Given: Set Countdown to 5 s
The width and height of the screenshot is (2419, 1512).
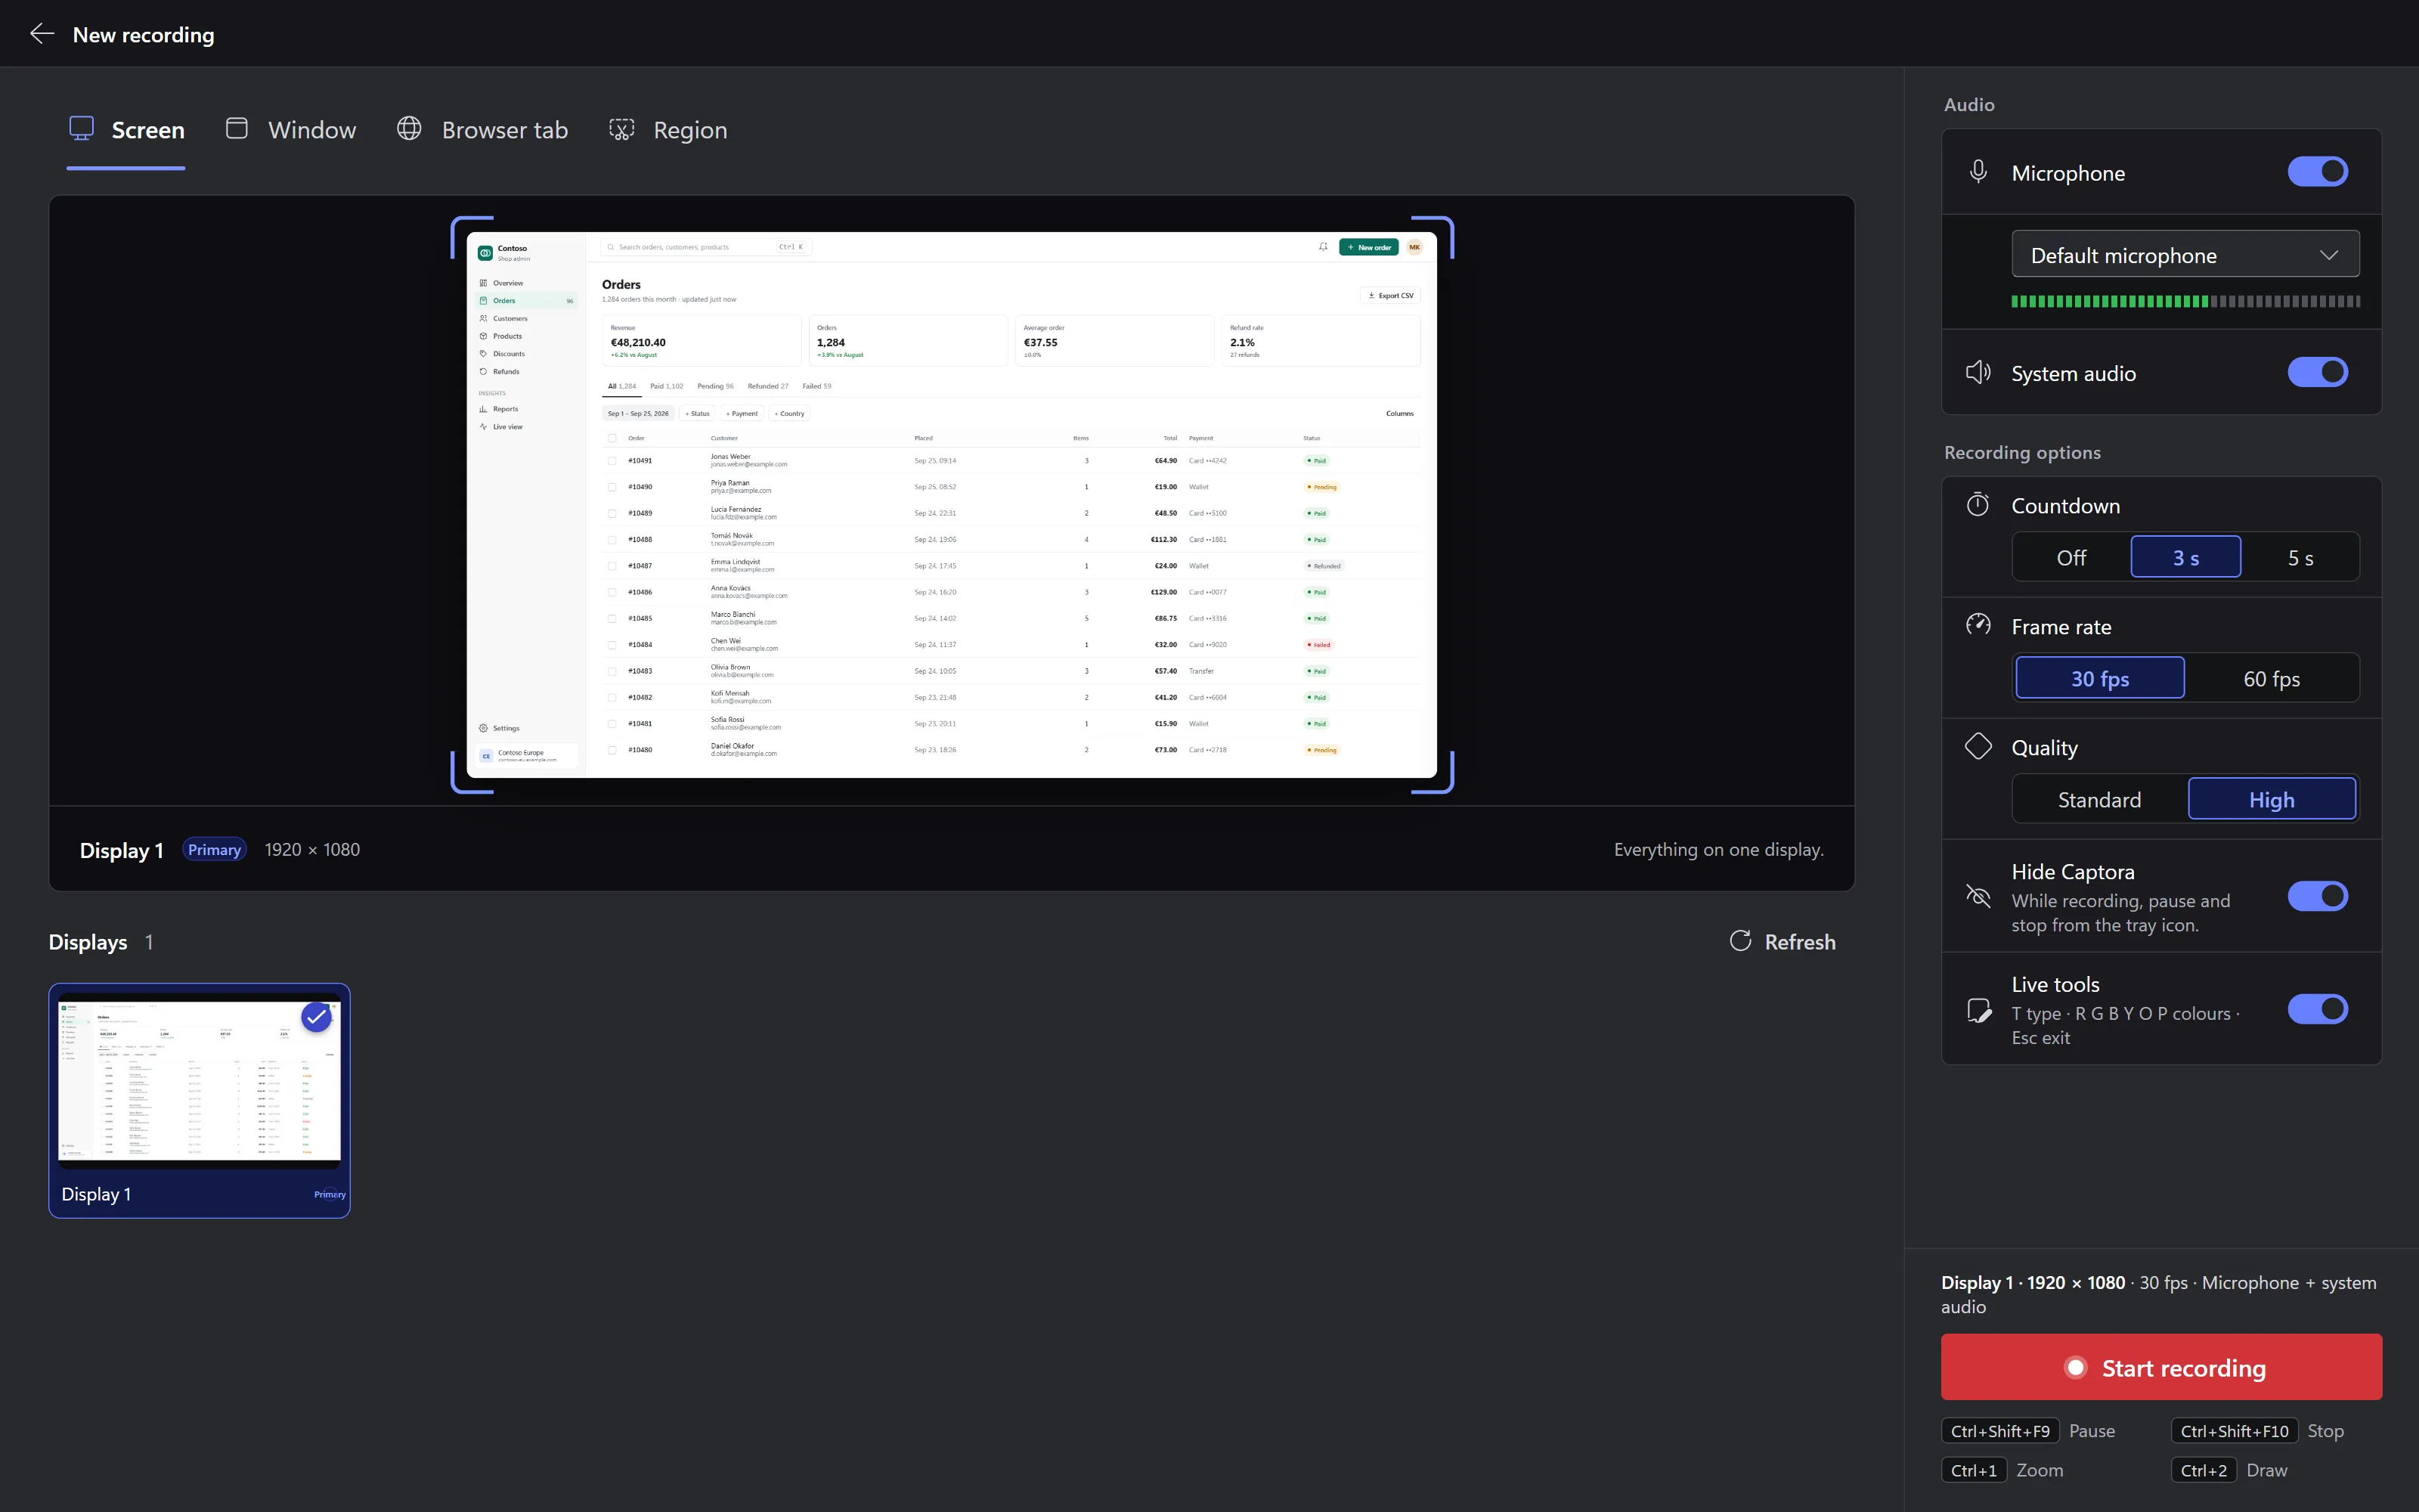Looking at the screenshot, I should point(2300,557).
